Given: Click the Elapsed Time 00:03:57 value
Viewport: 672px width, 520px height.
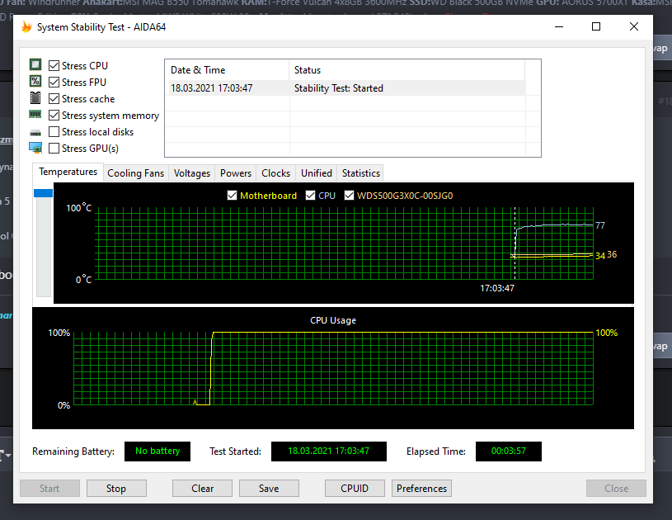Looking at the screenshot, I should pos(508,451).
